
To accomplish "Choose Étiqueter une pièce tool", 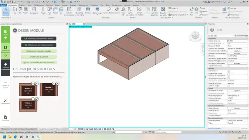I will (x=163, y=11).
